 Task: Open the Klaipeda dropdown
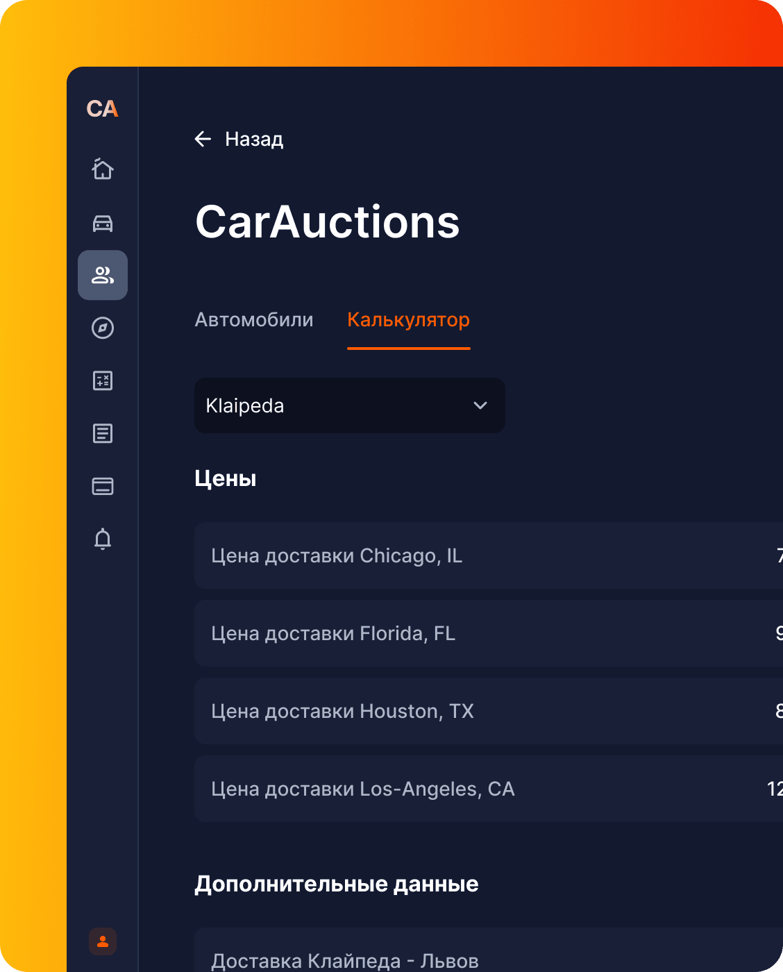pyautogui.click(x=350, y=405)
